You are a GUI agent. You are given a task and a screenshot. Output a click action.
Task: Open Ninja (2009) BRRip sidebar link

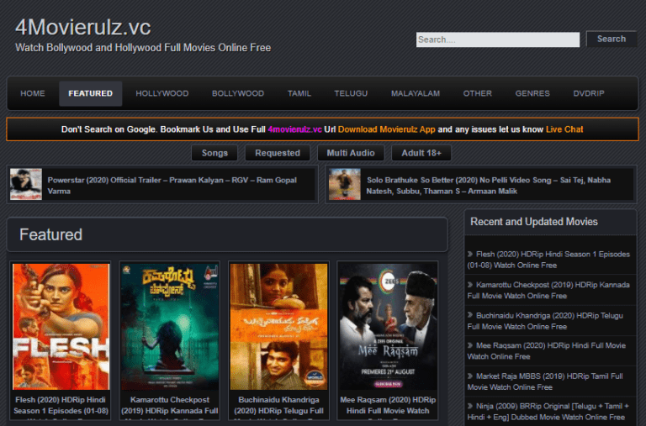point(548,412)
